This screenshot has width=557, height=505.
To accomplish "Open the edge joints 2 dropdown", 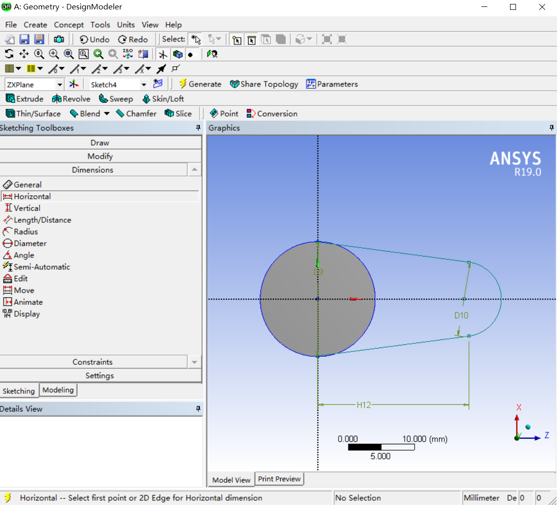I will tap(105, 69).
